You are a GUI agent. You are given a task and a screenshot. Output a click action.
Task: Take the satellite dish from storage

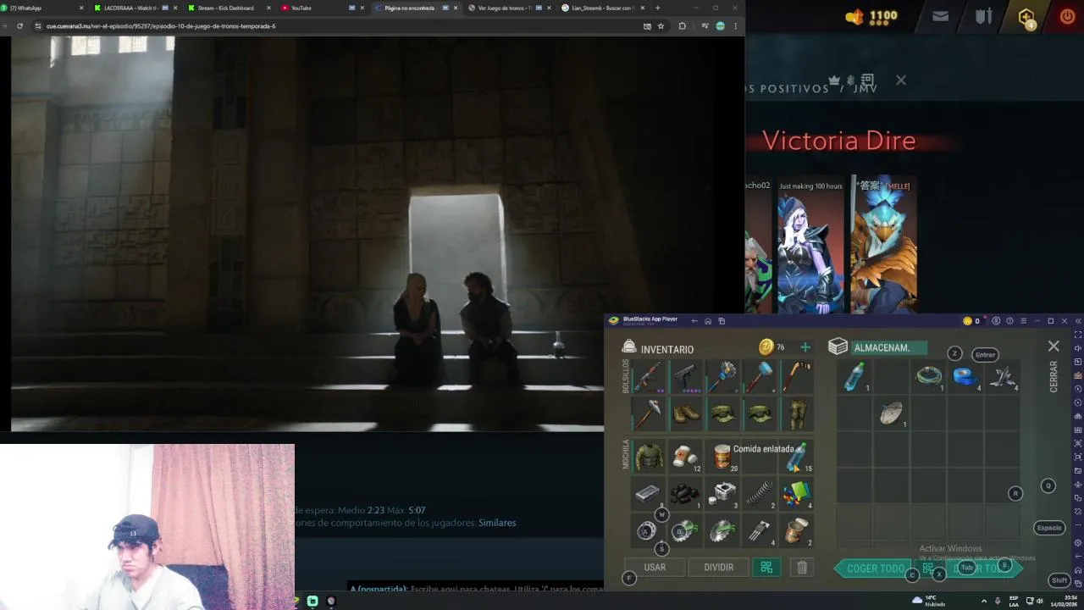pyautogui.click(x=892, y=413)
